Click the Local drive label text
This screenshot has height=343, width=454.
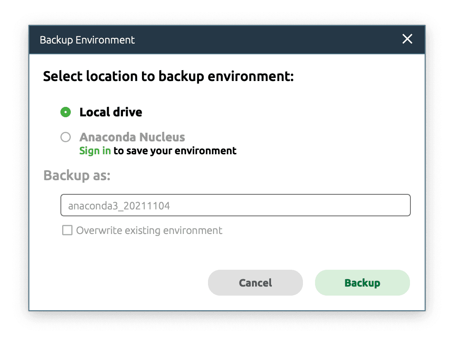pos(111,112)
